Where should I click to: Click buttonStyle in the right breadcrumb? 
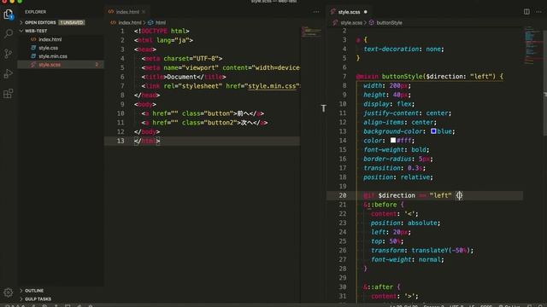(x=390, y=23)
